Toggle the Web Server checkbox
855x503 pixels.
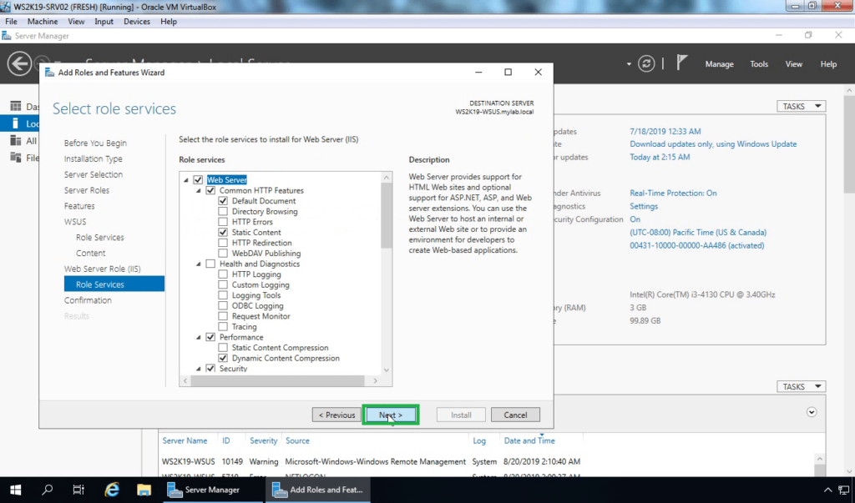198,180
